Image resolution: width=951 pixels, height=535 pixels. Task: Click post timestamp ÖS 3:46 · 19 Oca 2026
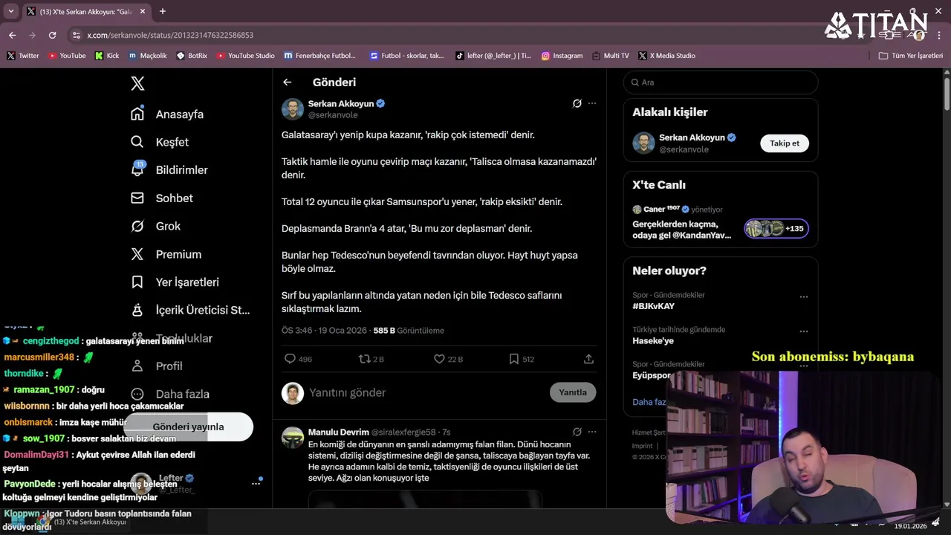tap(324, 331)
